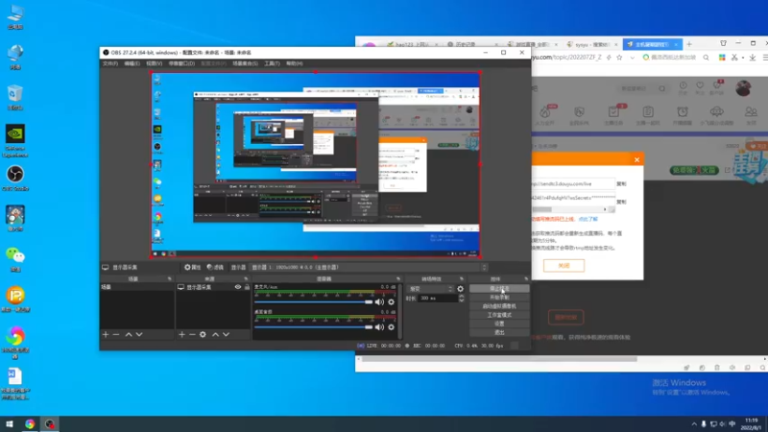Pop out the Scenes dock panel
Screen dimensions: 768x432
point(170,279)
